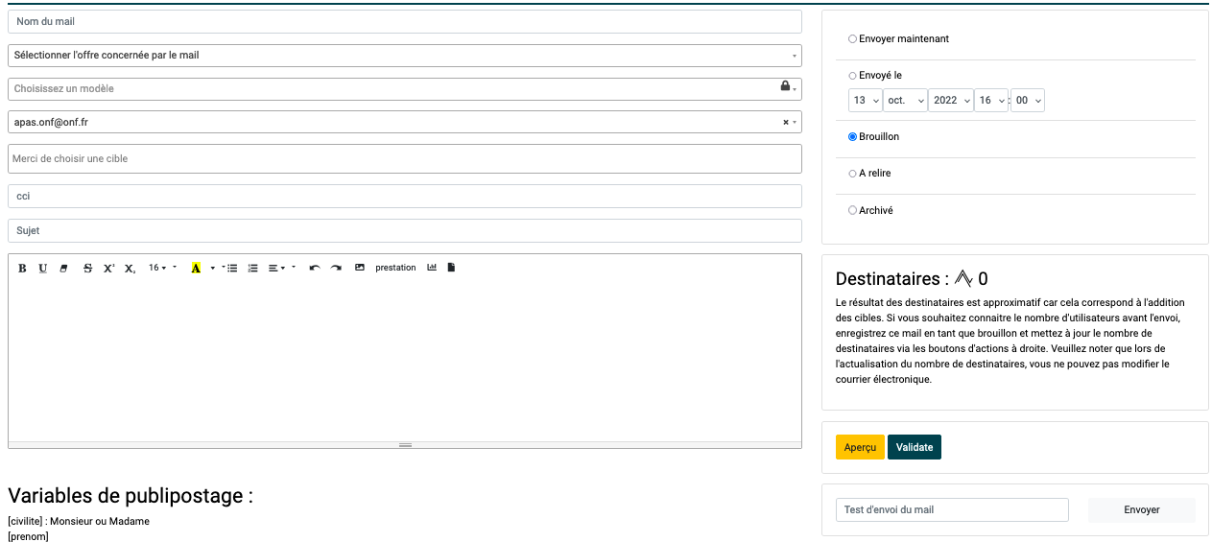
Task: Open the font size 16 dropdown
Action: pyautogui.click(x=162, y=269)
